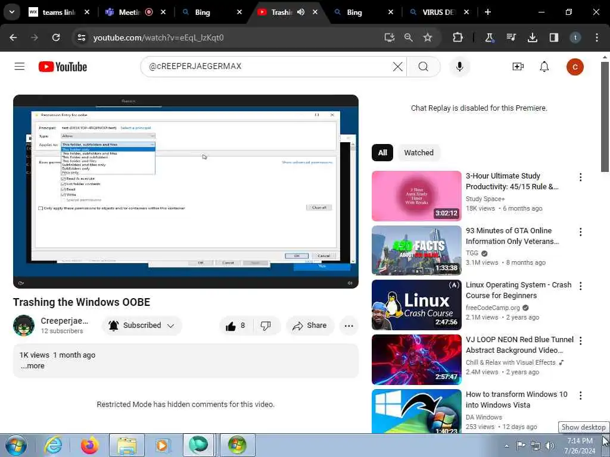
Task: Open Linux Operating System Crash Course title
Action: pyautogui.click(x=519, y=290)
